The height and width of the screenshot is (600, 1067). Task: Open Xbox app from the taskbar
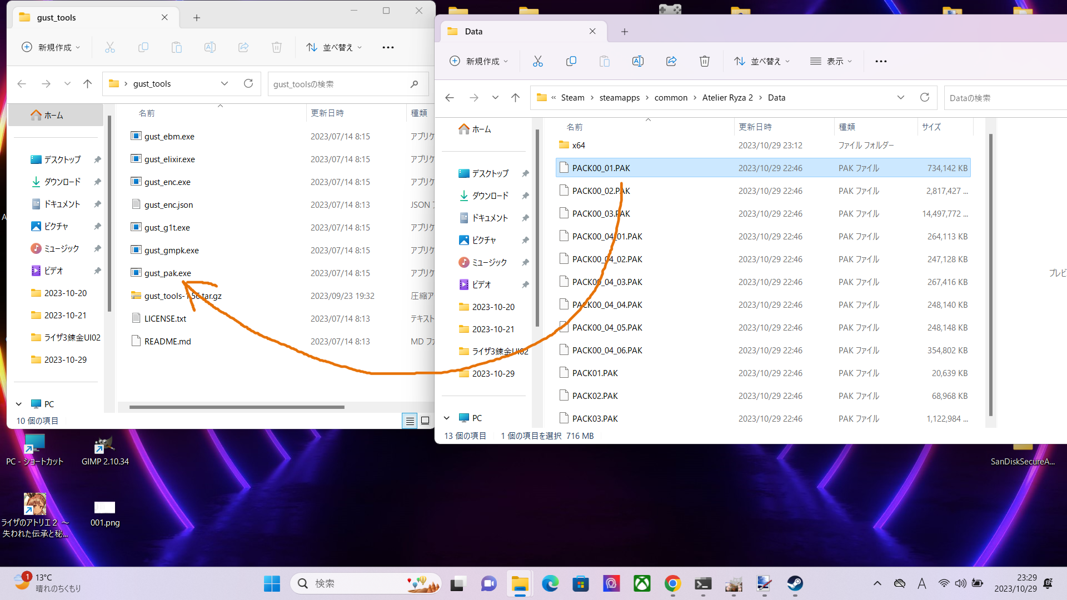(x=642, y=583)
